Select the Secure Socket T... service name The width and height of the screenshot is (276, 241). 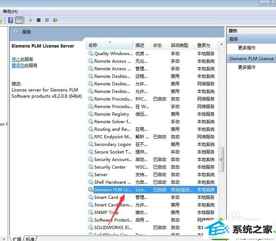113,152
